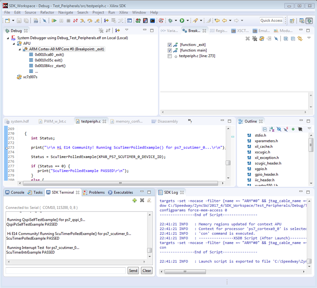Image resolution: width=317 pixels, height=288 pixels.
Task: Enable the testperiph.c line 273 breakpoint
Action: click(169, 56)
